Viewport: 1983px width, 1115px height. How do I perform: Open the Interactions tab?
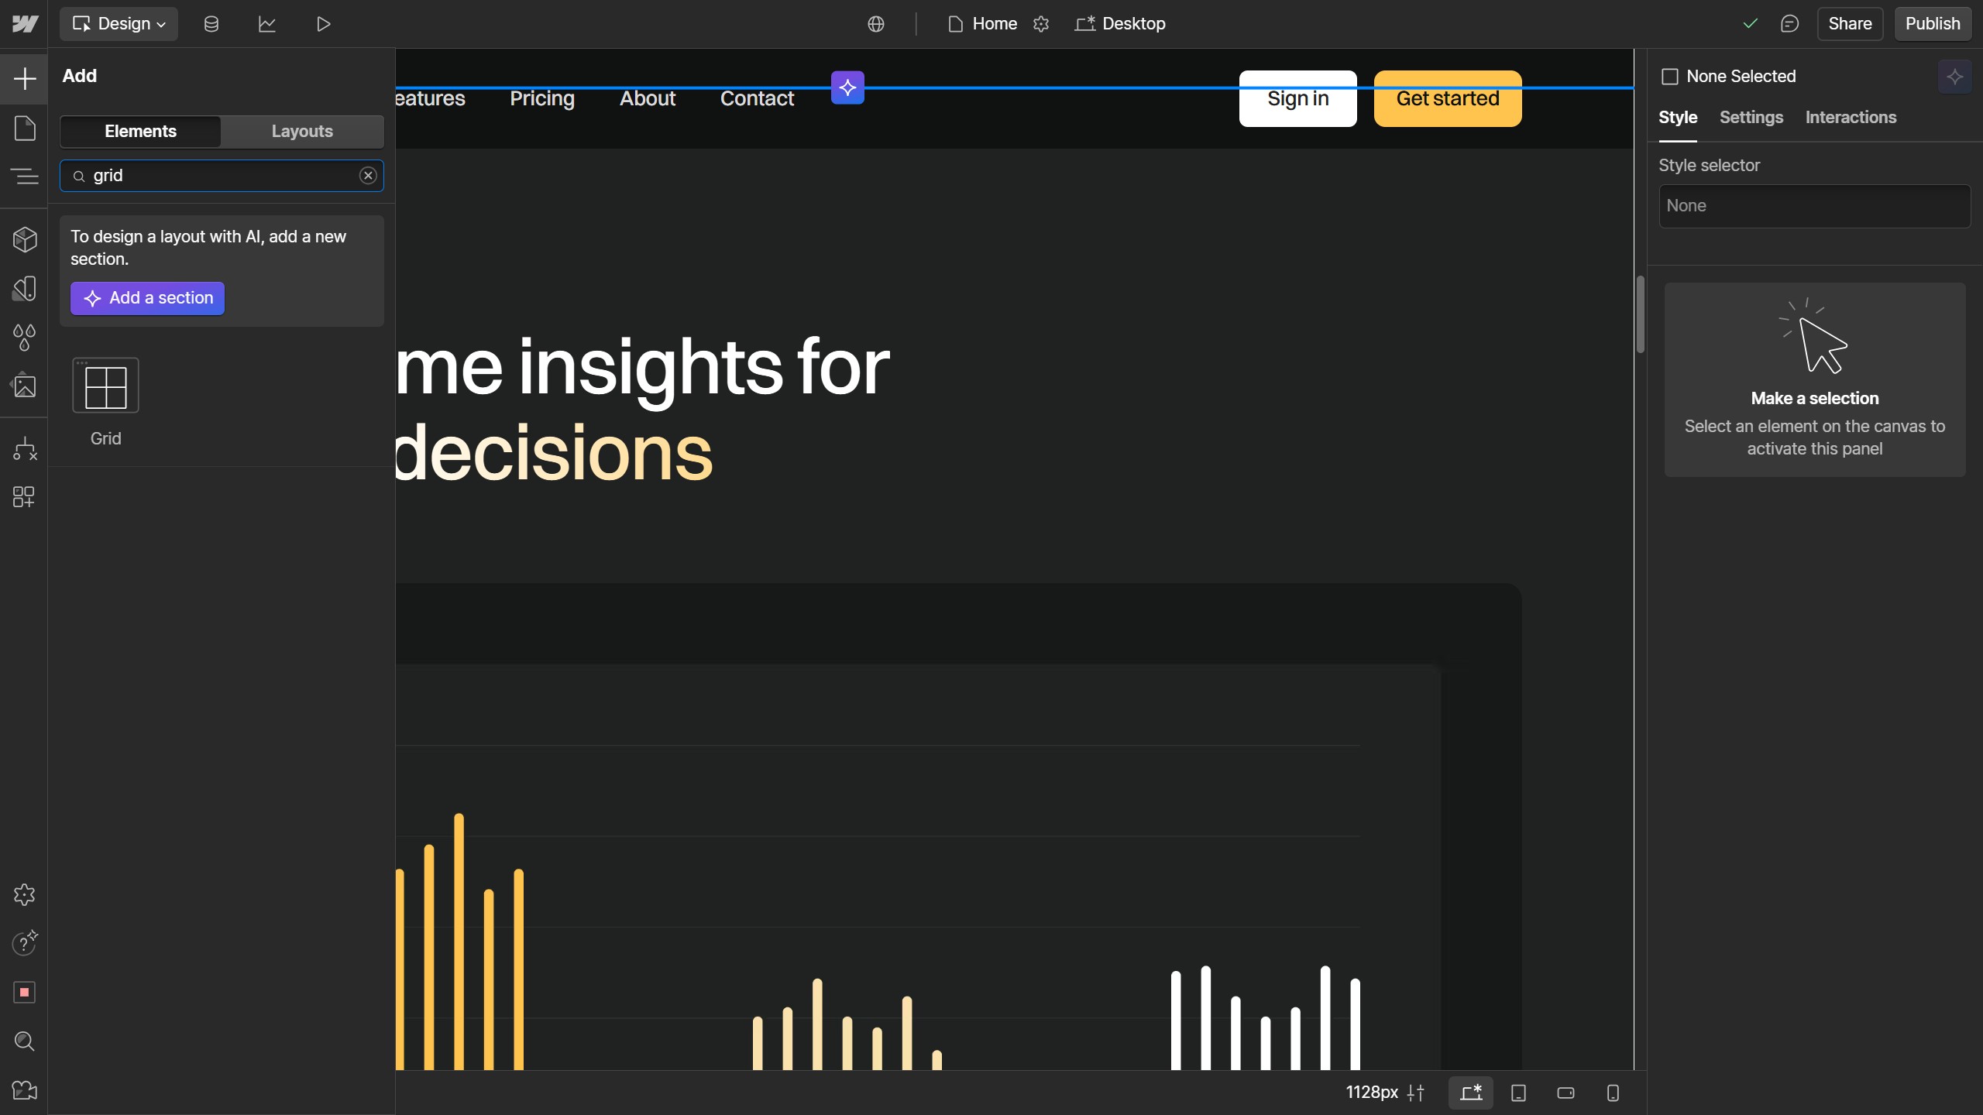[x=1851, y=117]
